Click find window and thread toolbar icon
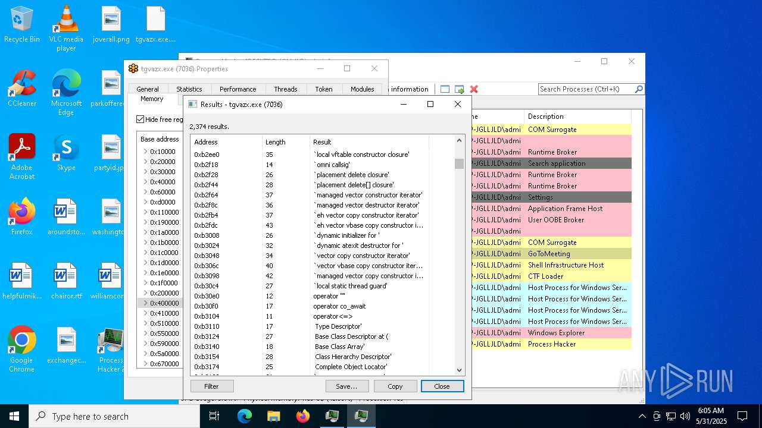The height and width of the screenshot is (428, 762). click(x=460, y=89)
